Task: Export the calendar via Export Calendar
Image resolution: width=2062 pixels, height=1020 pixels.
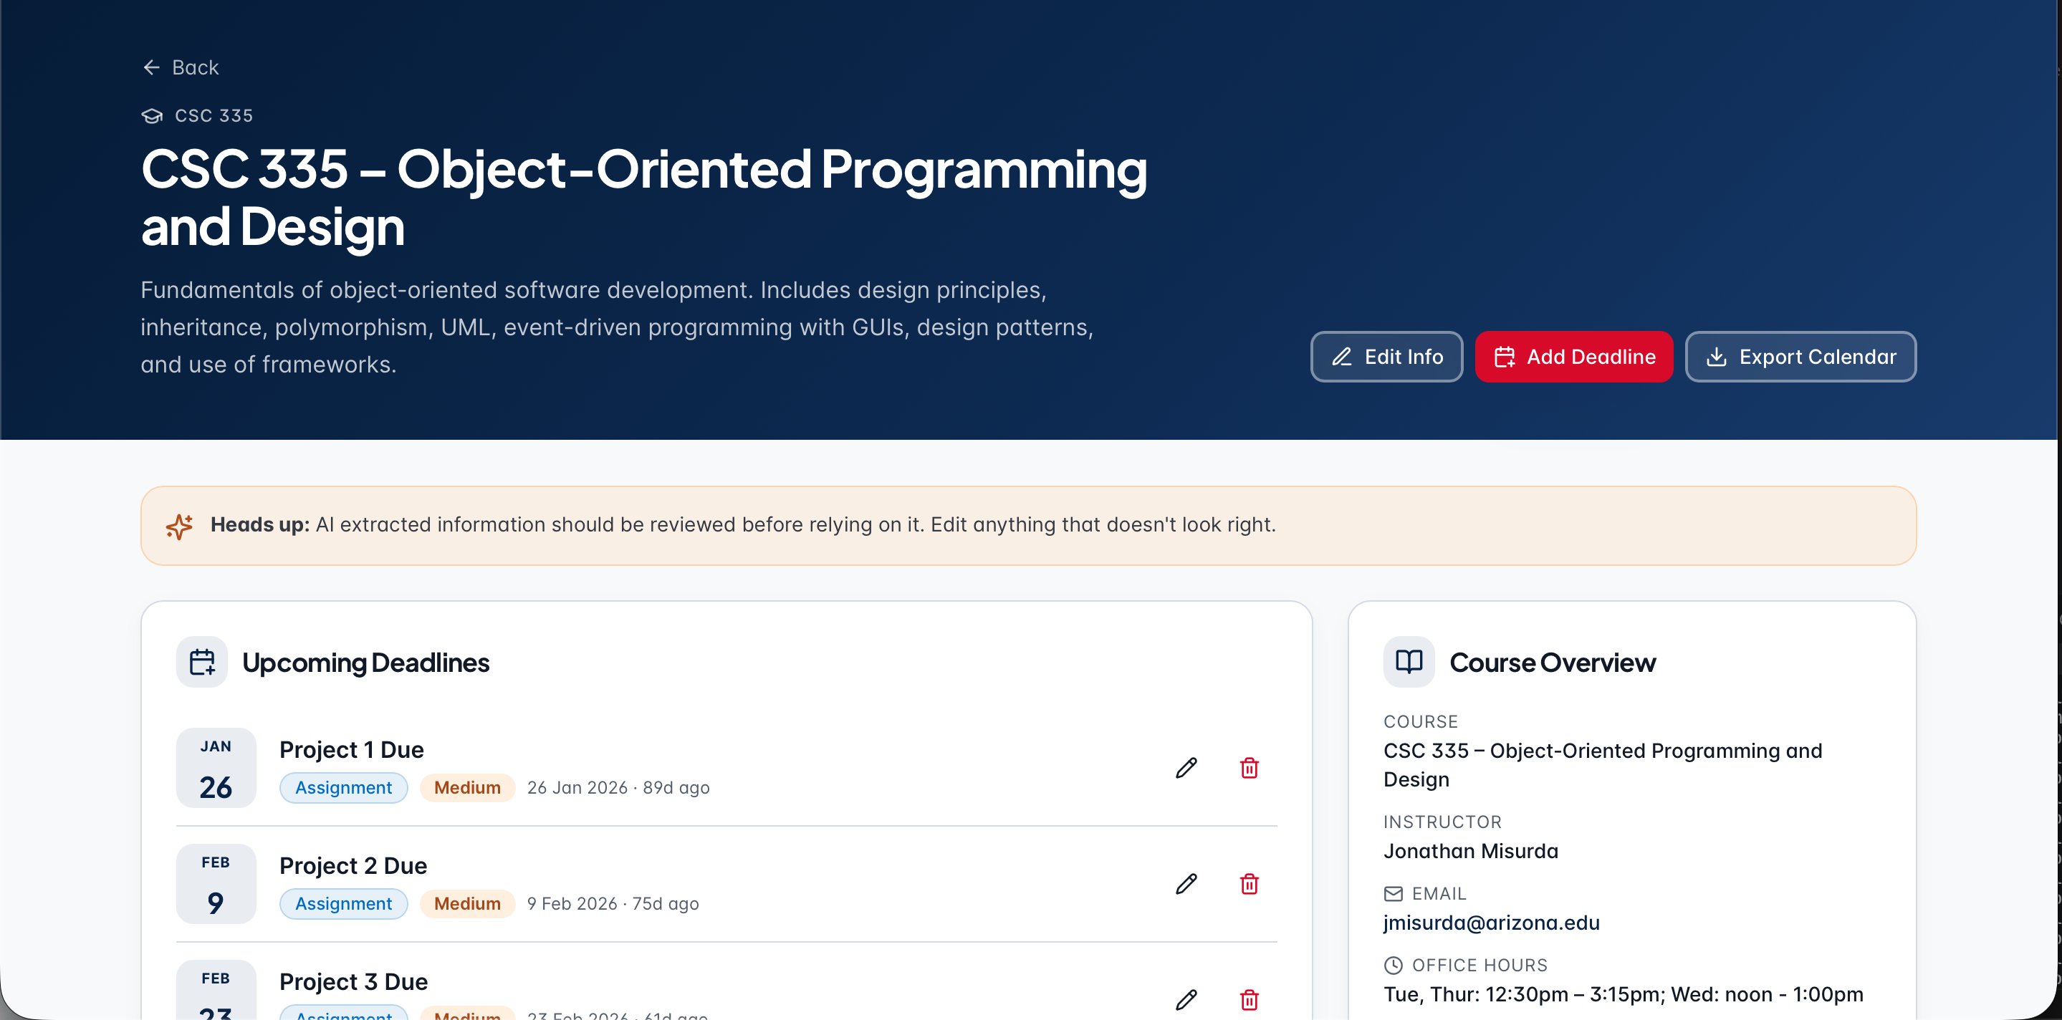Action: (x=1800, y=357)
